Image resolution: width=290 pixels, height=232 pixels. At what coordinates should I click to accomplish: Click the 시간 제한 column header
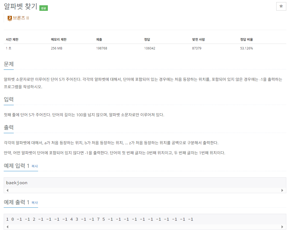[12, 39]
